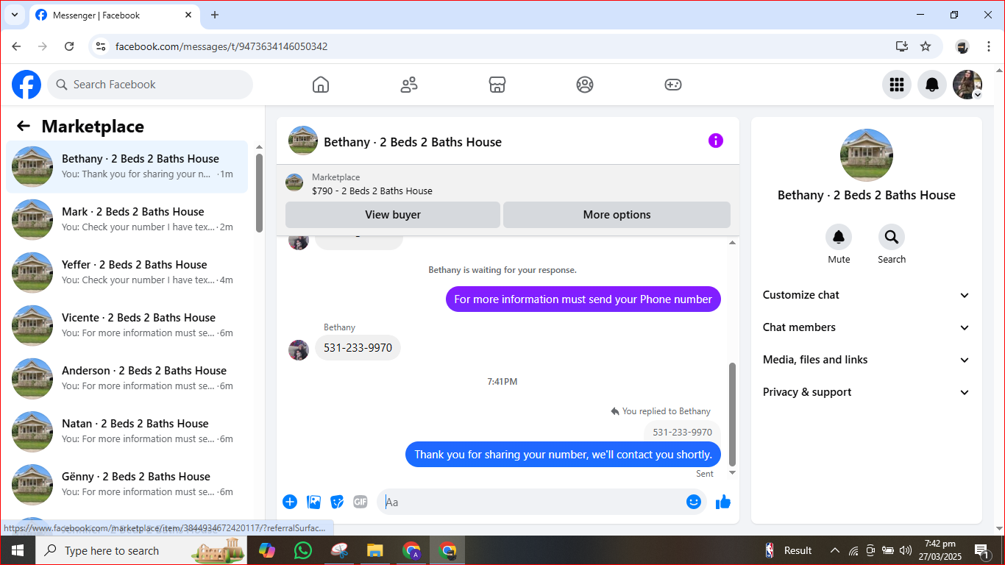
Task: Expand Privacy & support section
Action: (867, 392)
